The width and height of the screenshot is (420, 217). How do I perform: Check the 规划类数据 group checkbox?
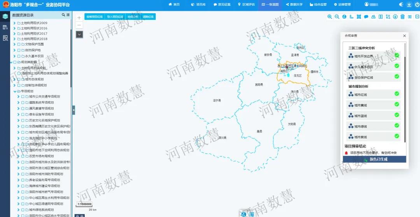tap(15, 62)
